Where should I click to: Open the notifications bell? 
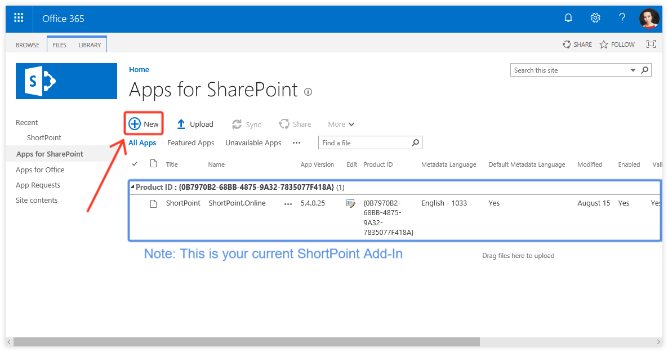tap(568, 17)
